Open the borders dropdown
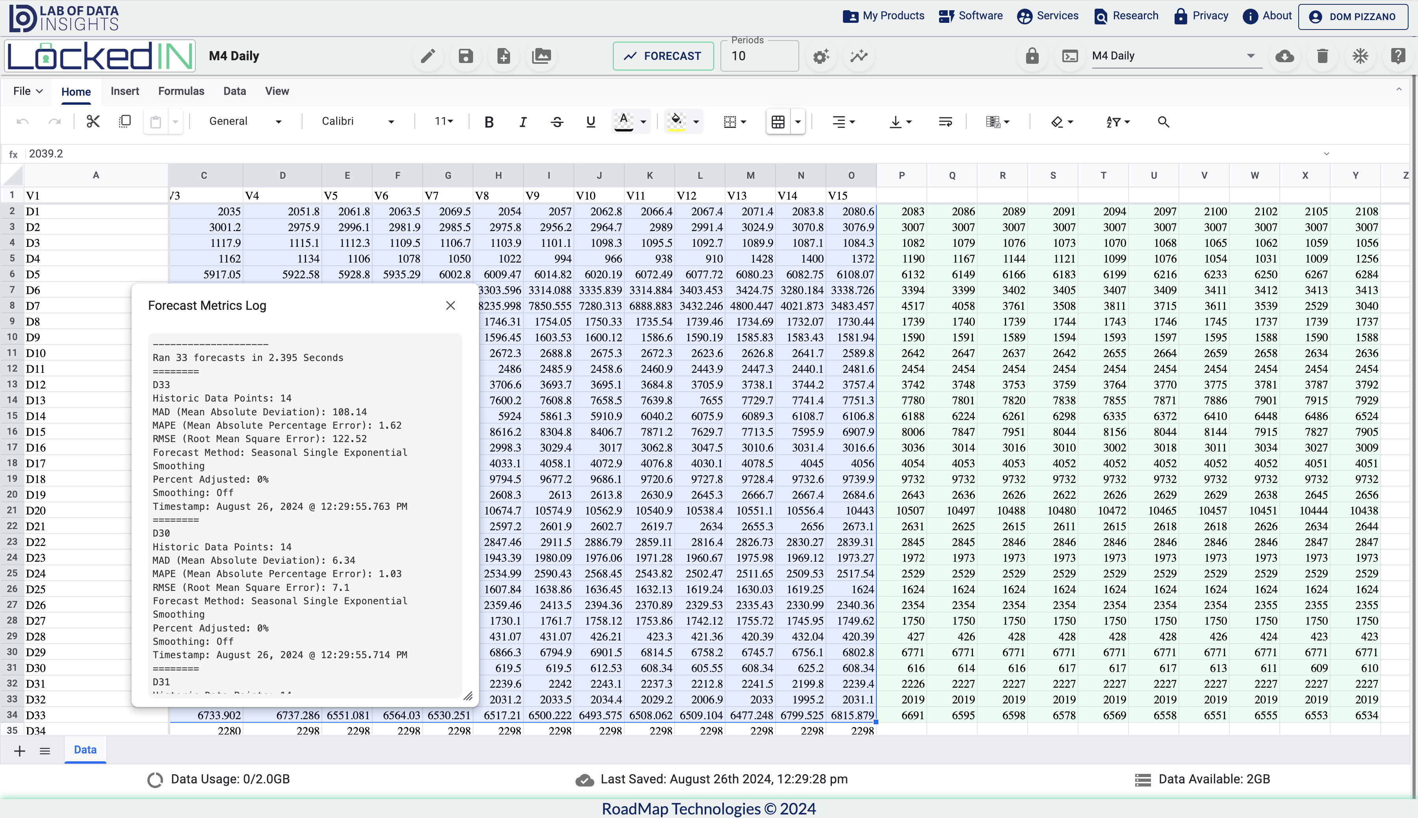Screen dimensions: 1418x818 point(735,122)
